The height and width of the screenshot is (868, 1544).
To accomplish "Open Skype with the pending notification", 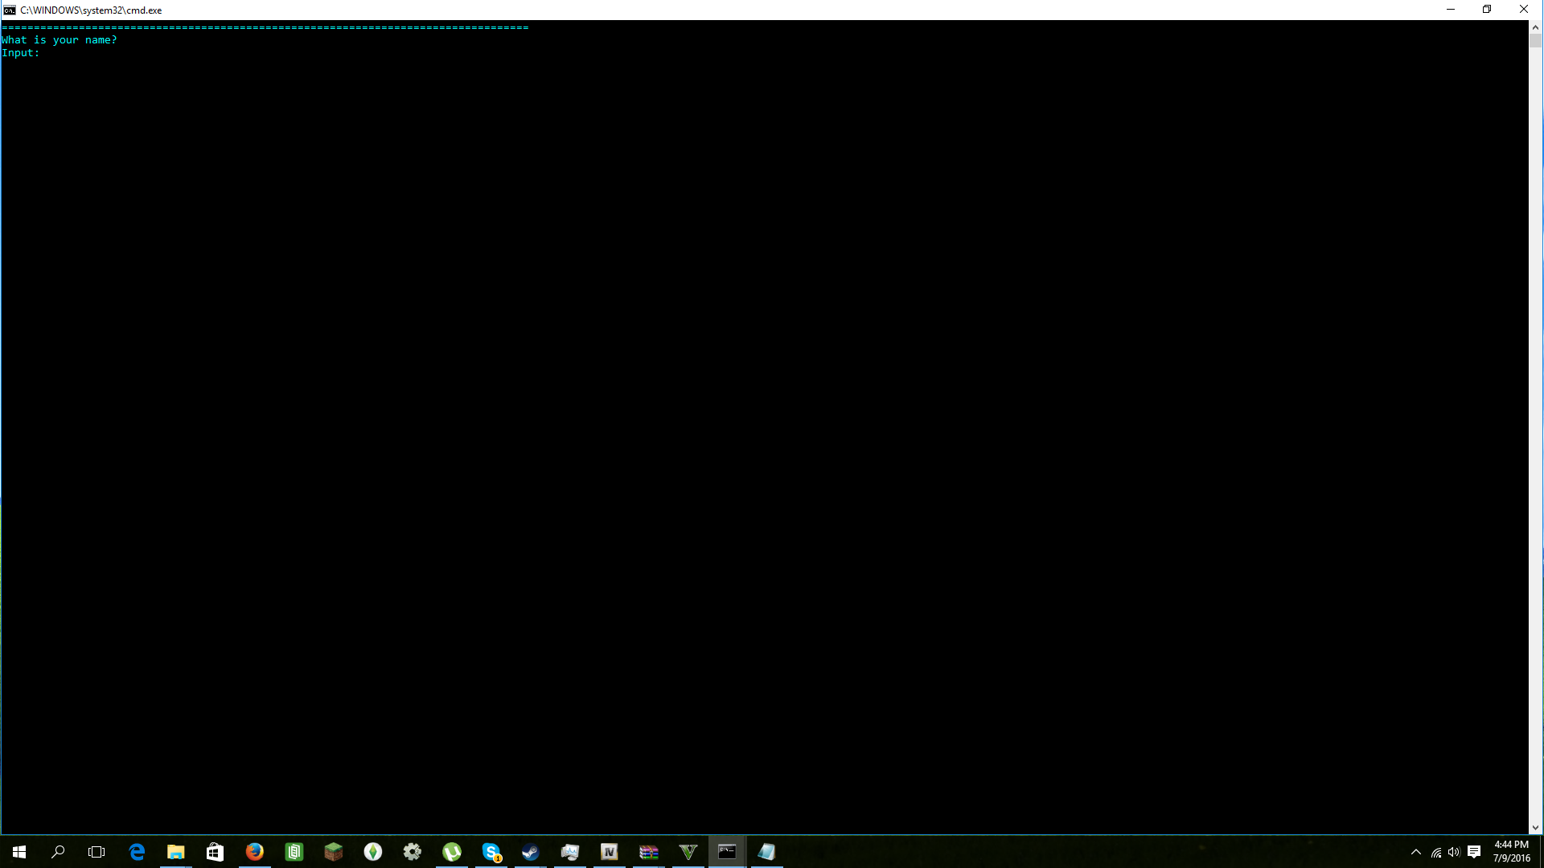I will (491, 852).
